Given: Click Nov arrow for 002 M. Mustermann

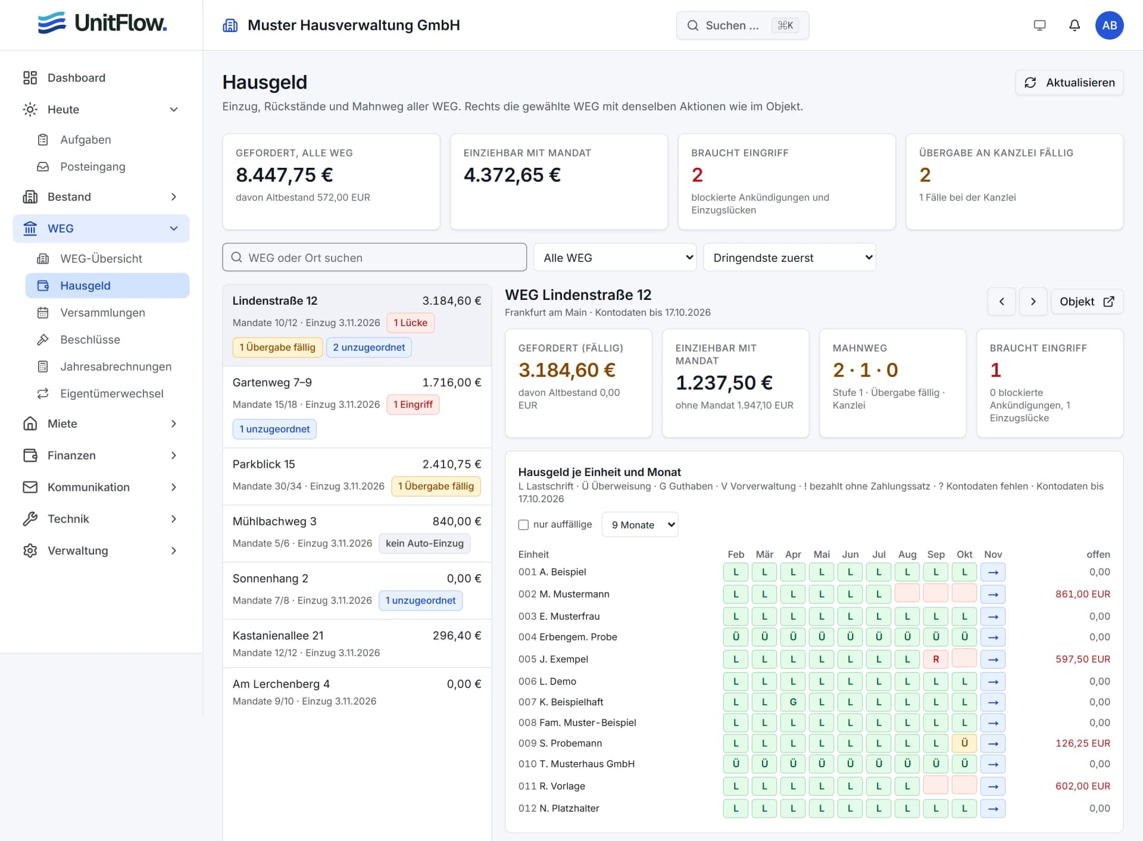Looking at the screenshot, I should [993, 595].
